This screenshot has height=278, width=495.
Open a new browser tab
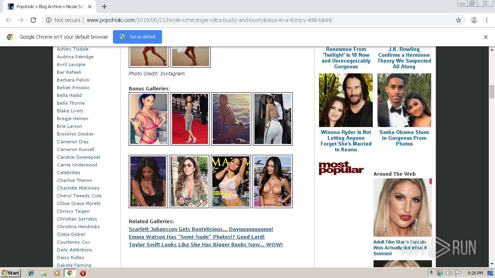(104, 7)
